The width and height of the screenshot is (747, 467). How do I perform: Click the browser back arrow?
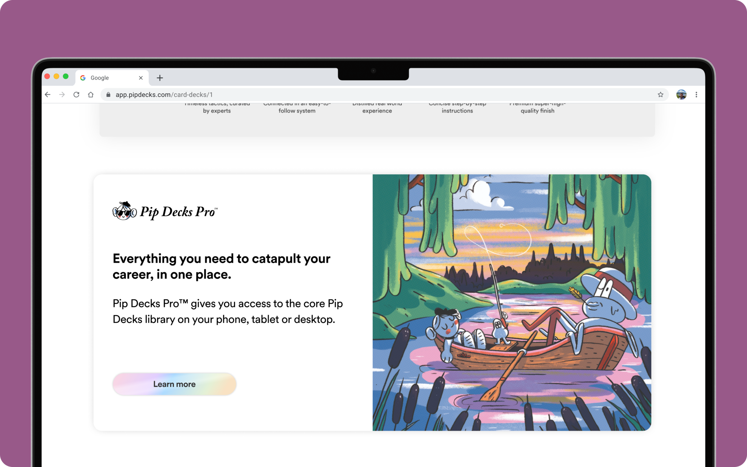[48, 94]
